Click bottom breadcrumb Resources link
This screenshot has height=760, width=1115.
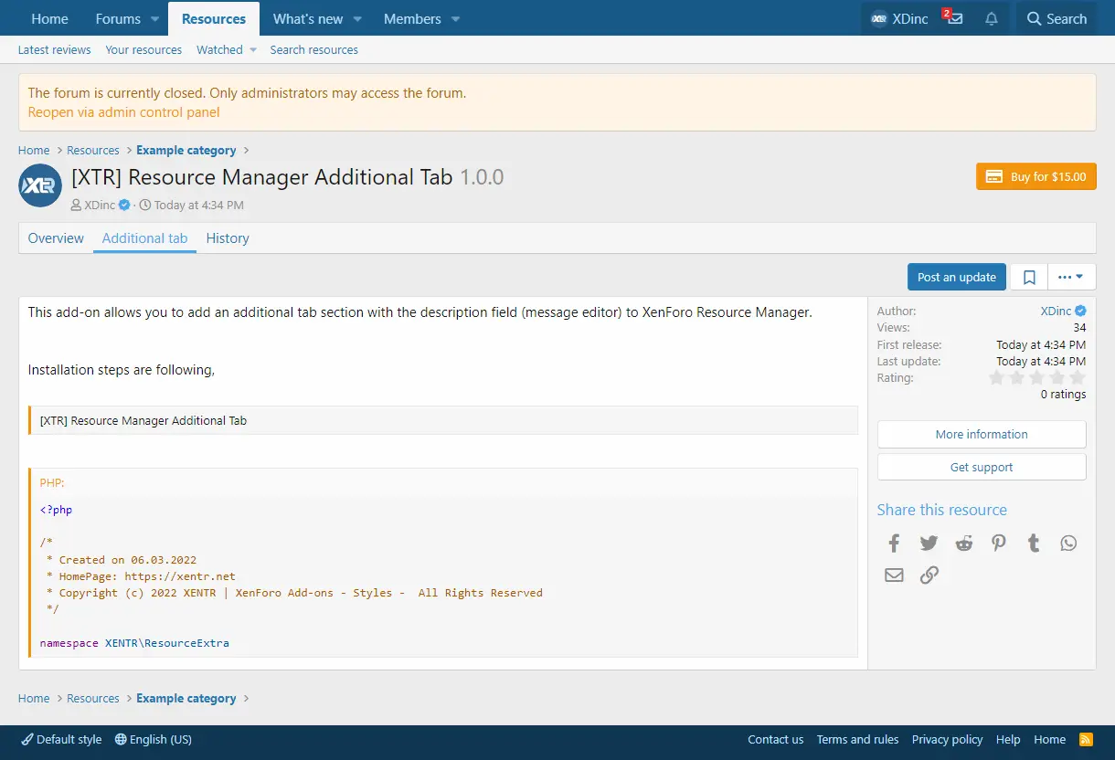(93, 699)
